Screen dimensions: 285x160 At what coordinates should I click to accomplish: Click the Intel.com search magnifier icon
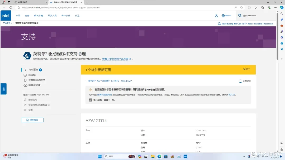[x=240, y=16]
